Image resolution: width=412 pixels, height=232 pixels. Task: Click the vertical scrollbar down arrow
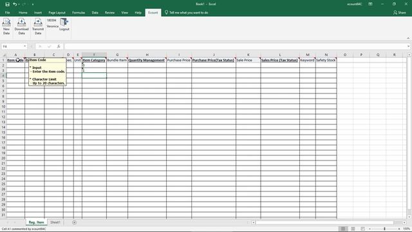(409, 217)
